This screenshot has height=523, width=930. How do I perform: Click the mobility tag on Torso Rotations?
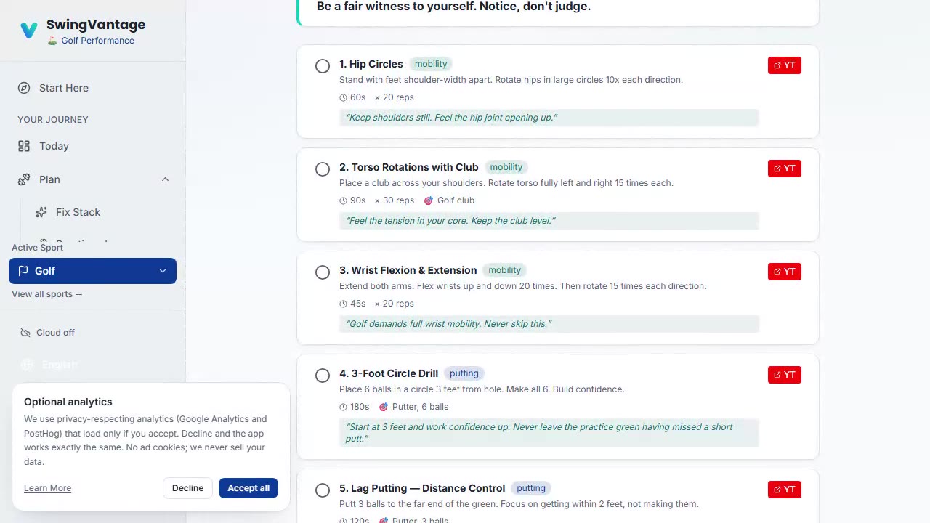(x=506, y=167)
